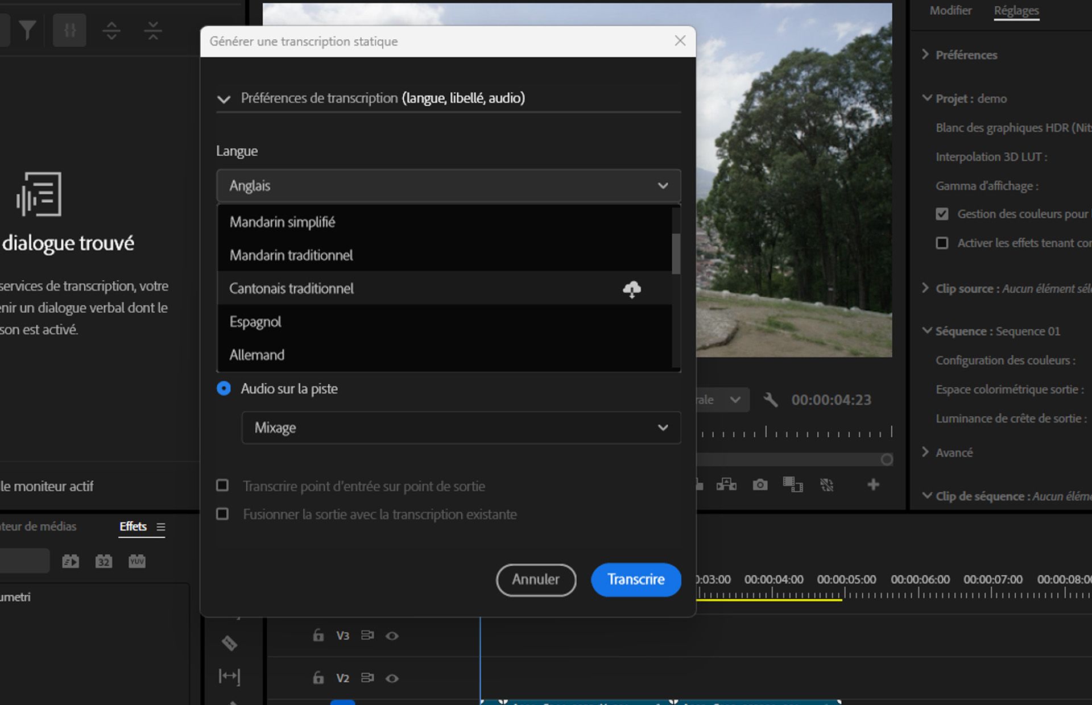
Task: Click the Global FX Mute icon
Action: [827, 485]
